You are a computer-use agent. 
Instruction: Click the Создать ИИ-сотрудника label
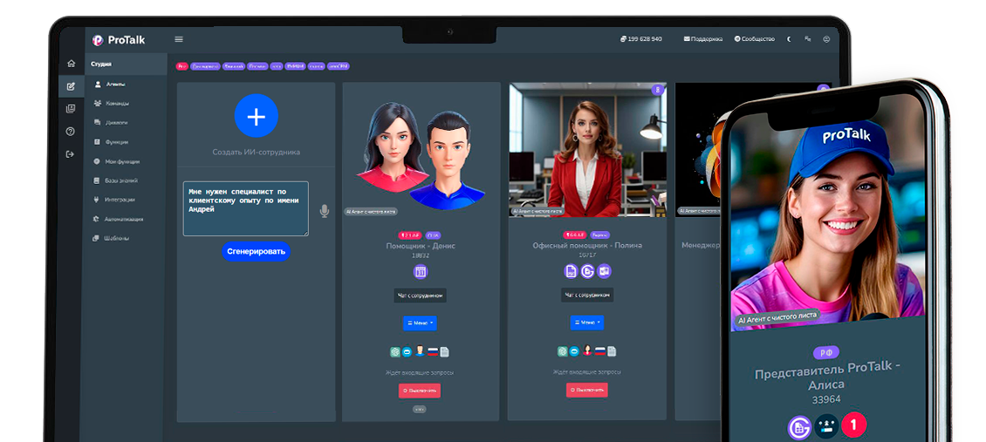point(256,152)
